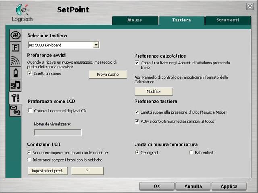Click the Nome da visualizzare input field

click(x=58, y=133)
